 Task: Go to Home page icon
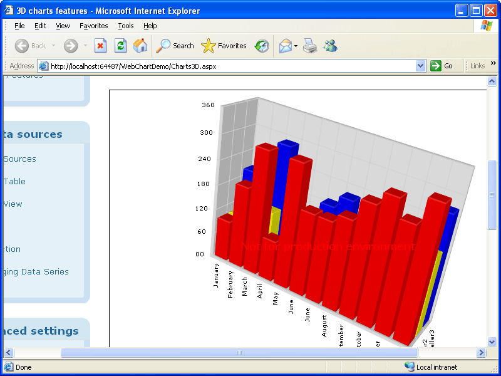coord(140,46)
